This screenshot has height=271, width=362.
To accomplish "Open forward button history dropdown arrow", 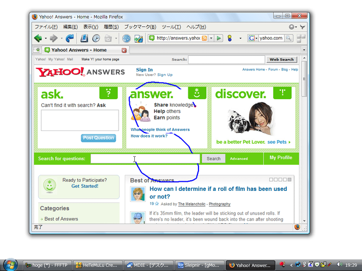I will click(x=62, y=38).
